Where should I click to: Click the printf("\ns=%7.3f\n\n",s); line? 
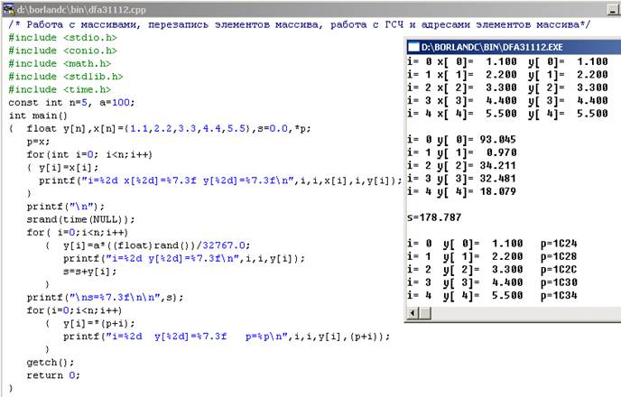(105, 297)
